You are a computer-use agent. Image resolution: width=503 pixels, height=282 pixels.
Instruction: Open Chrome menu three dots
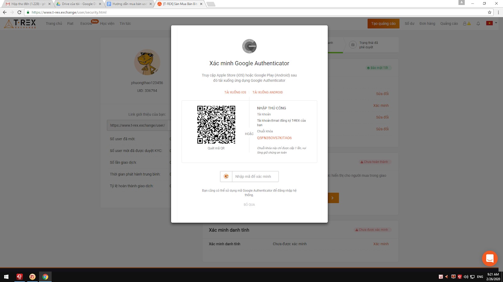498,12
